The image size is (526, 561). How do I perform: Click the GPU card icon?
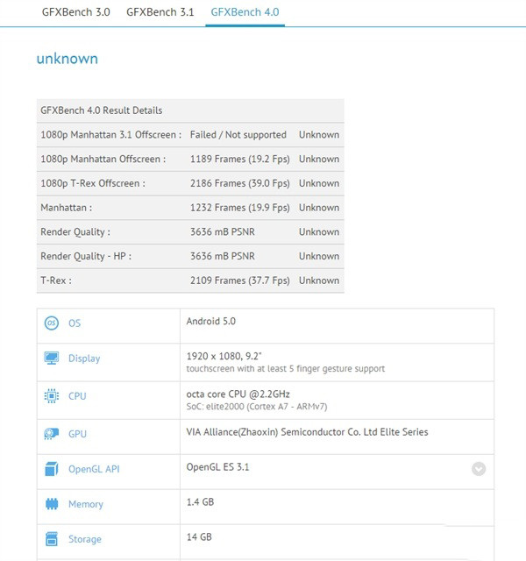(52, 434)
